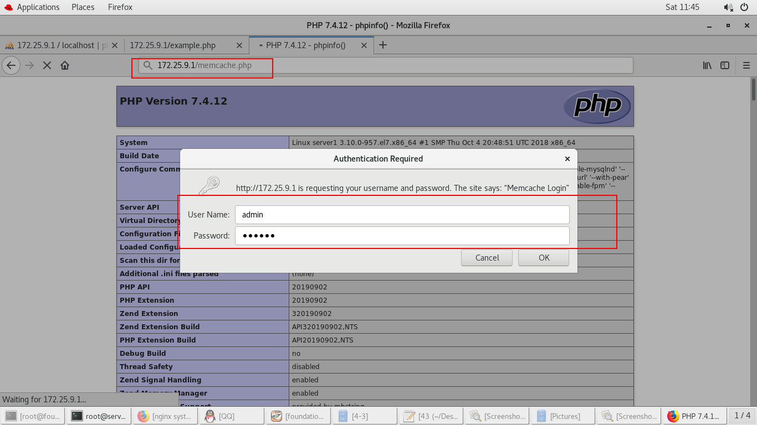Switch to the 172.25.9.1/example.php tab
The height and width of the screenshot is (425, 757).
click(x=187, y=45)
